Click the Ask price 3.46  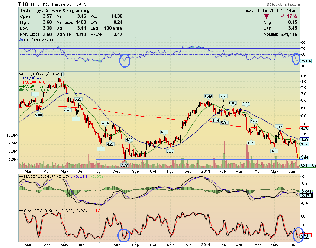click(x=82, y=16)
